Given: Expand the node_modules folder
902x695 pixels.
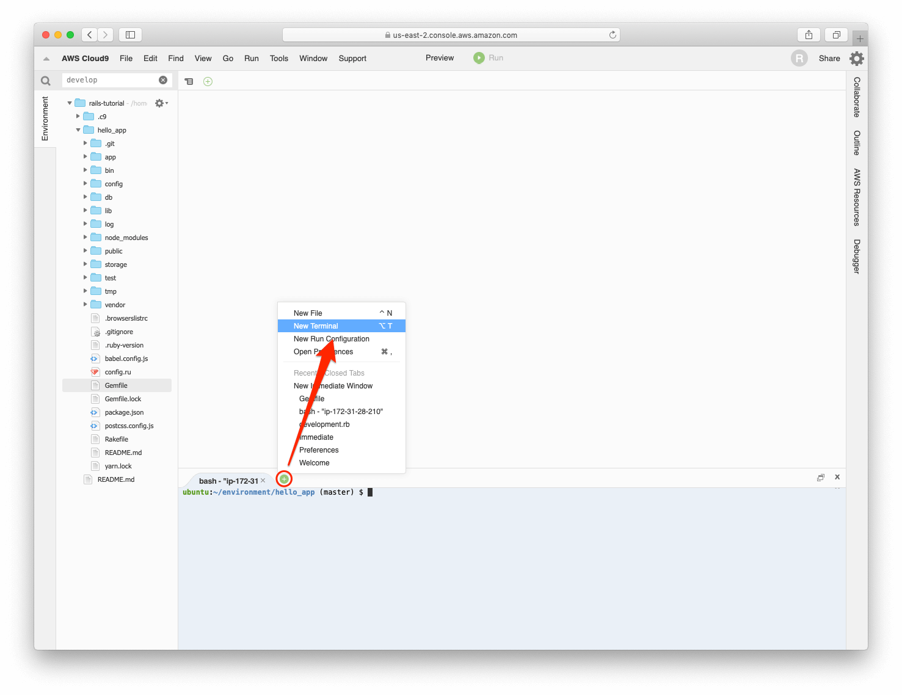Looking at the screenshot, I should [85, 238].
